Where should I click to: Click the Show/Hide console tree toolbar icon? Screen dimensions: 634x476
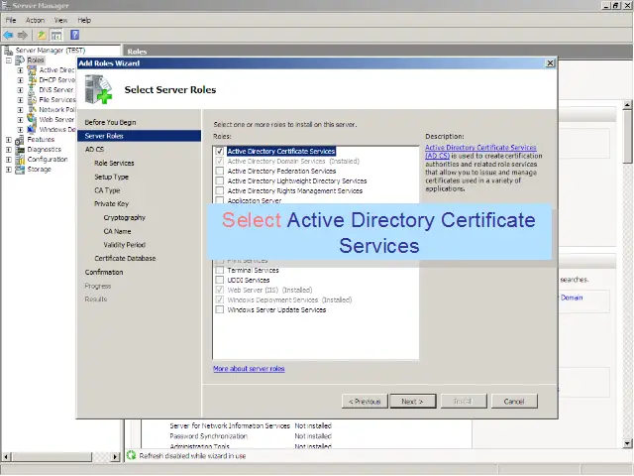tap(56, 36)
